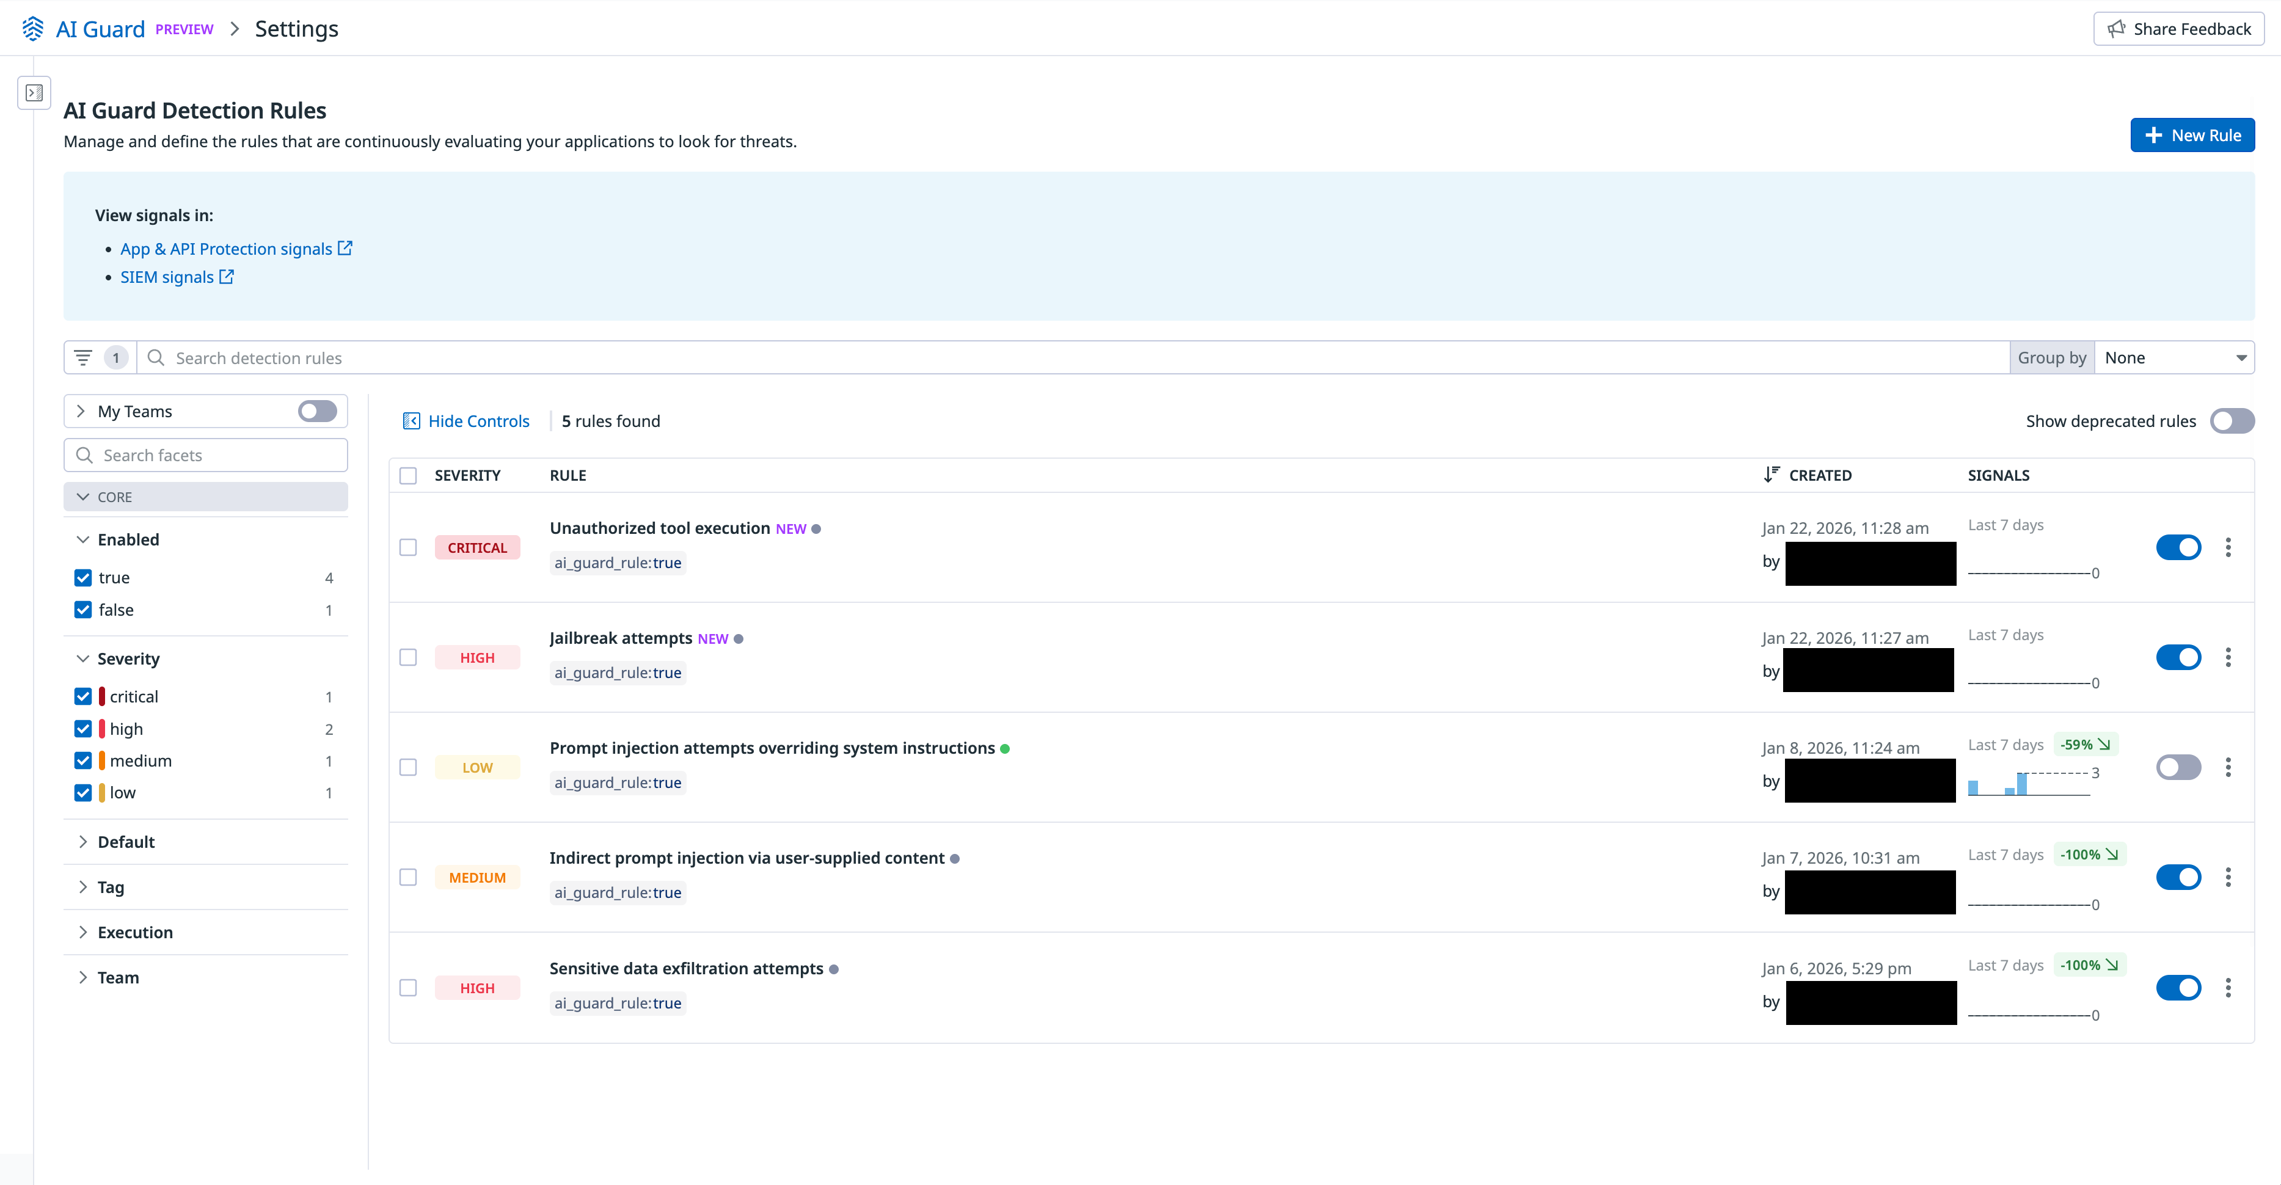Viewport: 2281px width, 1185px height.
Task: Click the New Rule button
Action: coord(2192,136)
